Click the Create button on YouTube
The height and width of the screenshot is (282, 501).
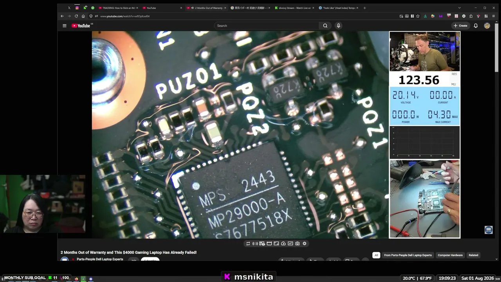pos(460,26)
